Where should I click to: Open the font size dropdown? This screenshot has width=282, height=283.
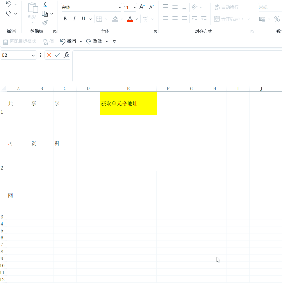135,7
